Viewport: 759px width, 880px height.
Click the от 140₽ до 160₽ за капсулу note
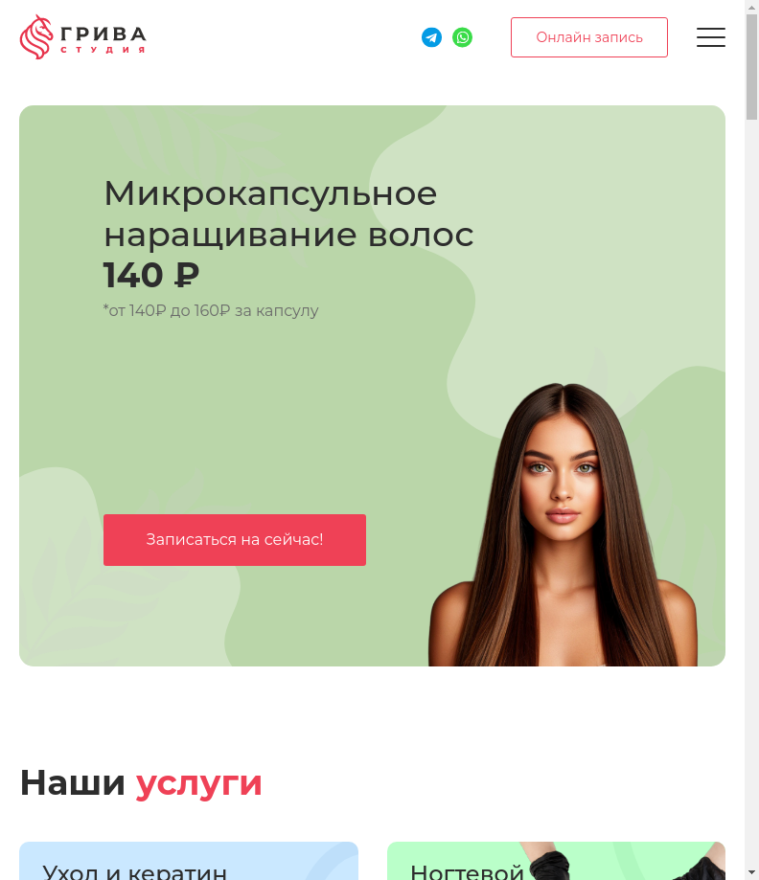[x=211, y=310]
